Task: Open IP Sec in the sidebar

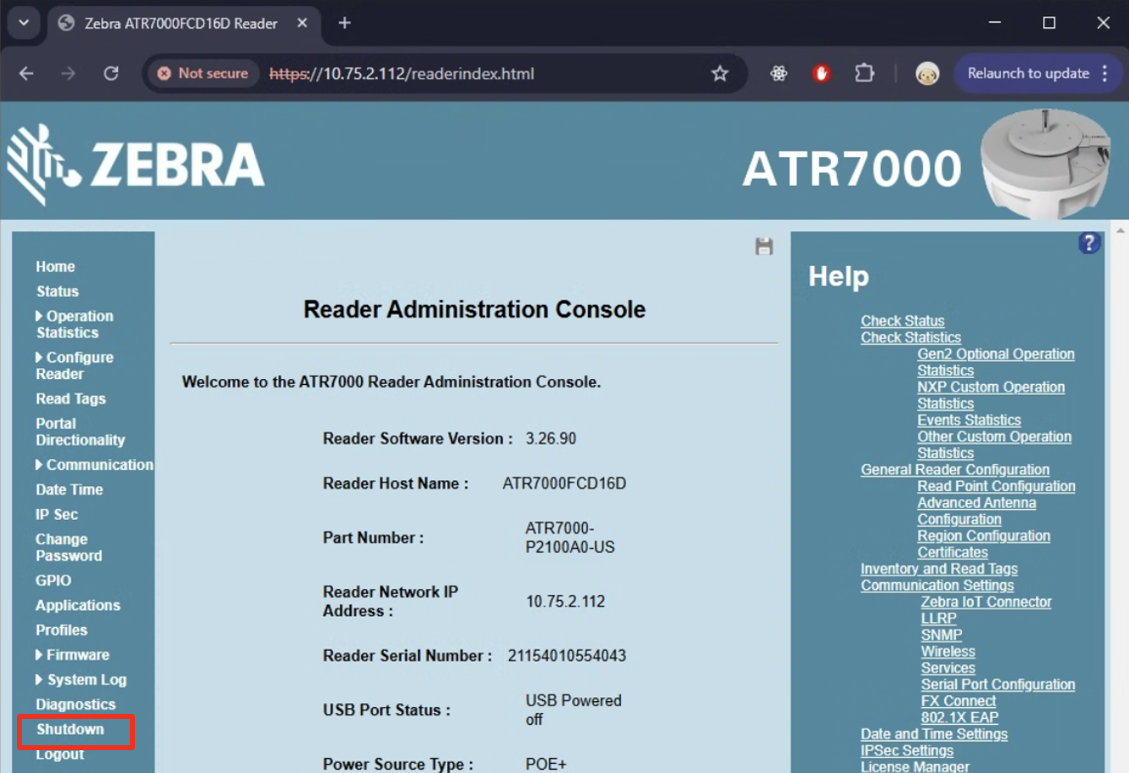Action: coord(57,514)
